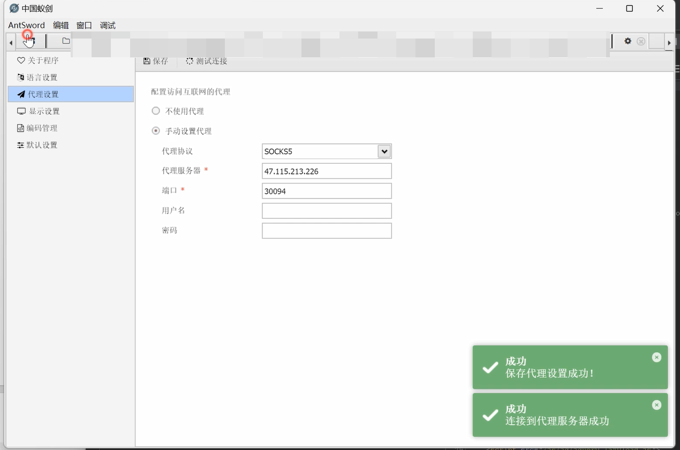This screenshot has width=680, height=450.
Task: Click the 代理服务器 address input field
Action: (x=327, y=171)
